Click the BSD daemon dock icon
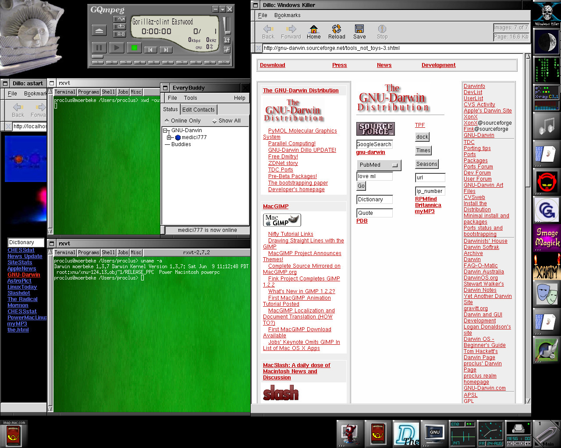This screenshot has height=448, width=561. 350,434
